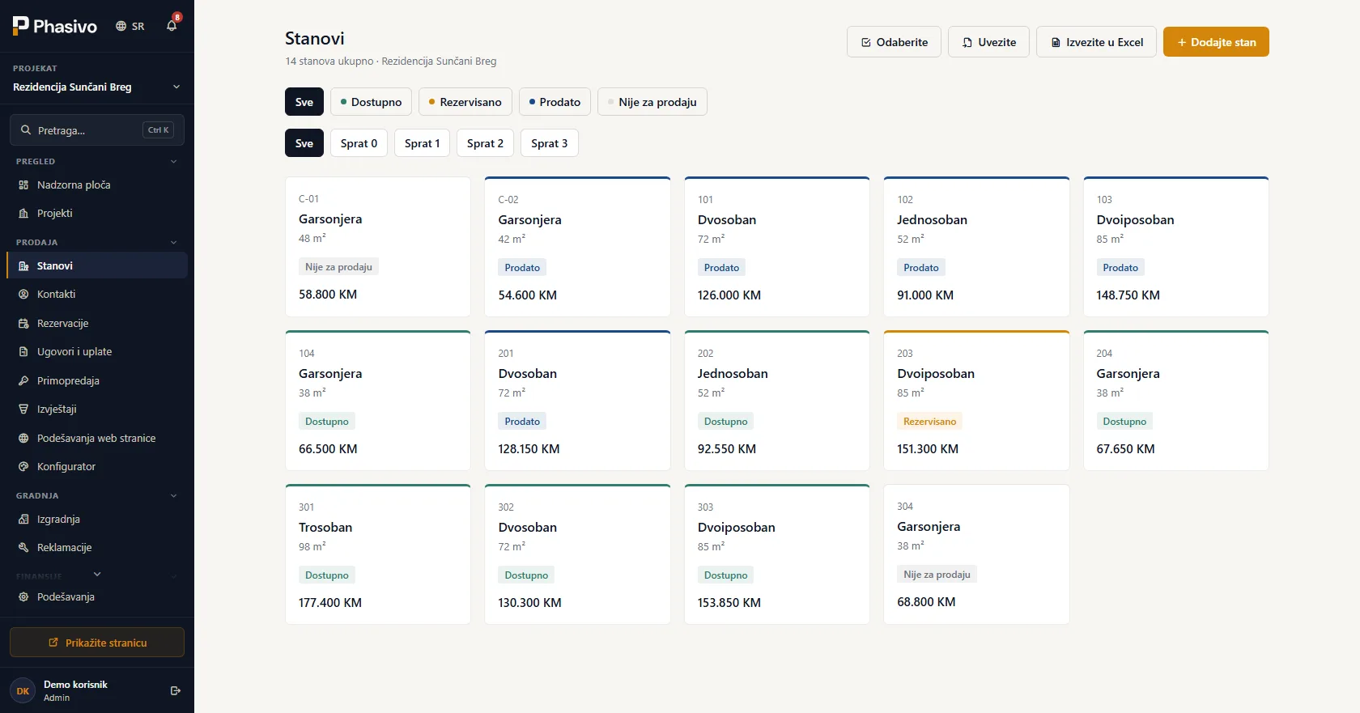1360x713 pixels.
Task: Click the Nadzorna ploča dashboard icon
Action: point(23,185)
